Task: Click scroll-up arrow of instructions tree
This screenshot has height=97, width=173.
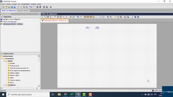Action: click(39, 56)
